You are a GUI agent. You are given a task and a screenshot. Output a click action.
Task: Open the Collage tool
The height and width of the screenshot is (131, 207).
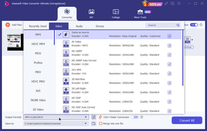(116, 13)
